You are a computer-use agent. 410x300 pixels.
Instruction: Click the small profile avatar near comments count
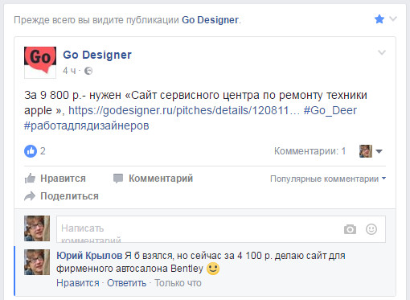point(366,151)
